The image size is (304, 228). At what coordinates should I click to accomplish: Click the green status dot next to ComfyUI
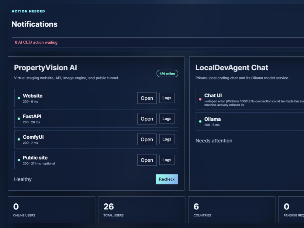coord(19,140)
